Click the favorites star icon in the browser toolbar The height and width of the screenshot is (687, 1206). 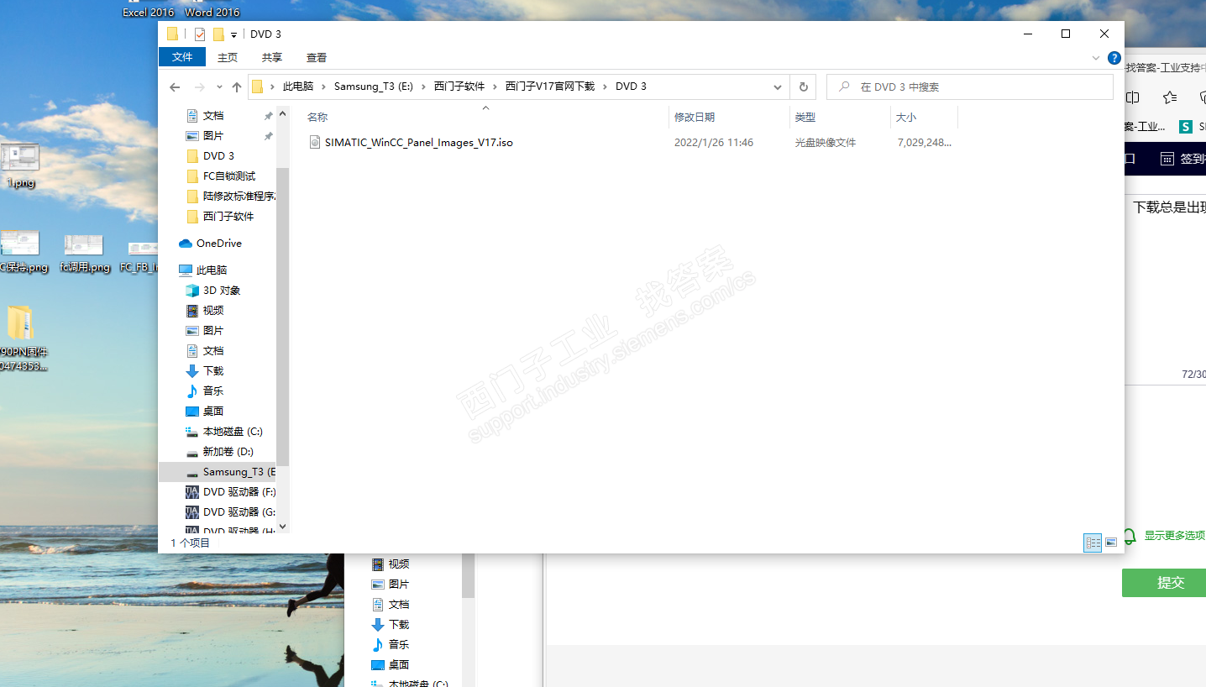tap(1169, 97)
